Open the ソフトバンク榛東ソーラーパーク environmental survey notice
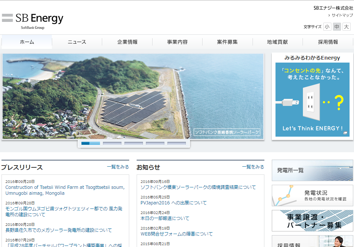Image resolution: width=354 pixels, height=247 pixels. (x=198, y=187)
